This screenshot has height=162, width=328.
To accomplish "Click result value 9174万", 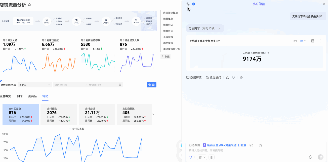I will pyautogui.click(x=252, y=59).
